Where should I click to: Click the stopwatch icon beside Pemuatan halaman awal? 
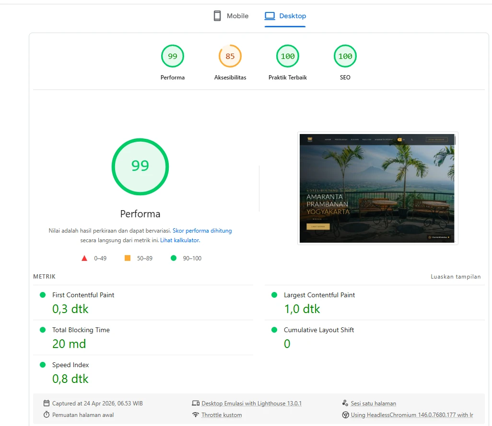tap(46, 415)
